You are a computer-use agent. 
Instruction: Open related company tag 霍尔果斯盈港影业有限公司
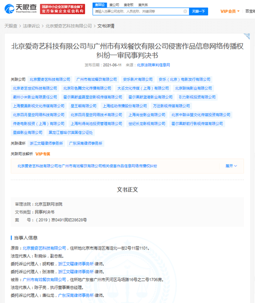pos(151,97)
